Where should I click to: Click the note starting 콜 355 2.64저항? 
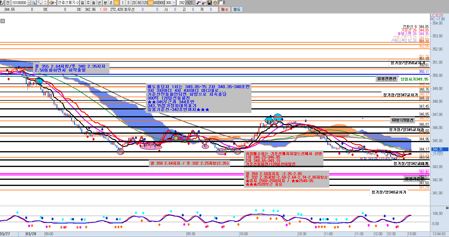click(71, 68)
